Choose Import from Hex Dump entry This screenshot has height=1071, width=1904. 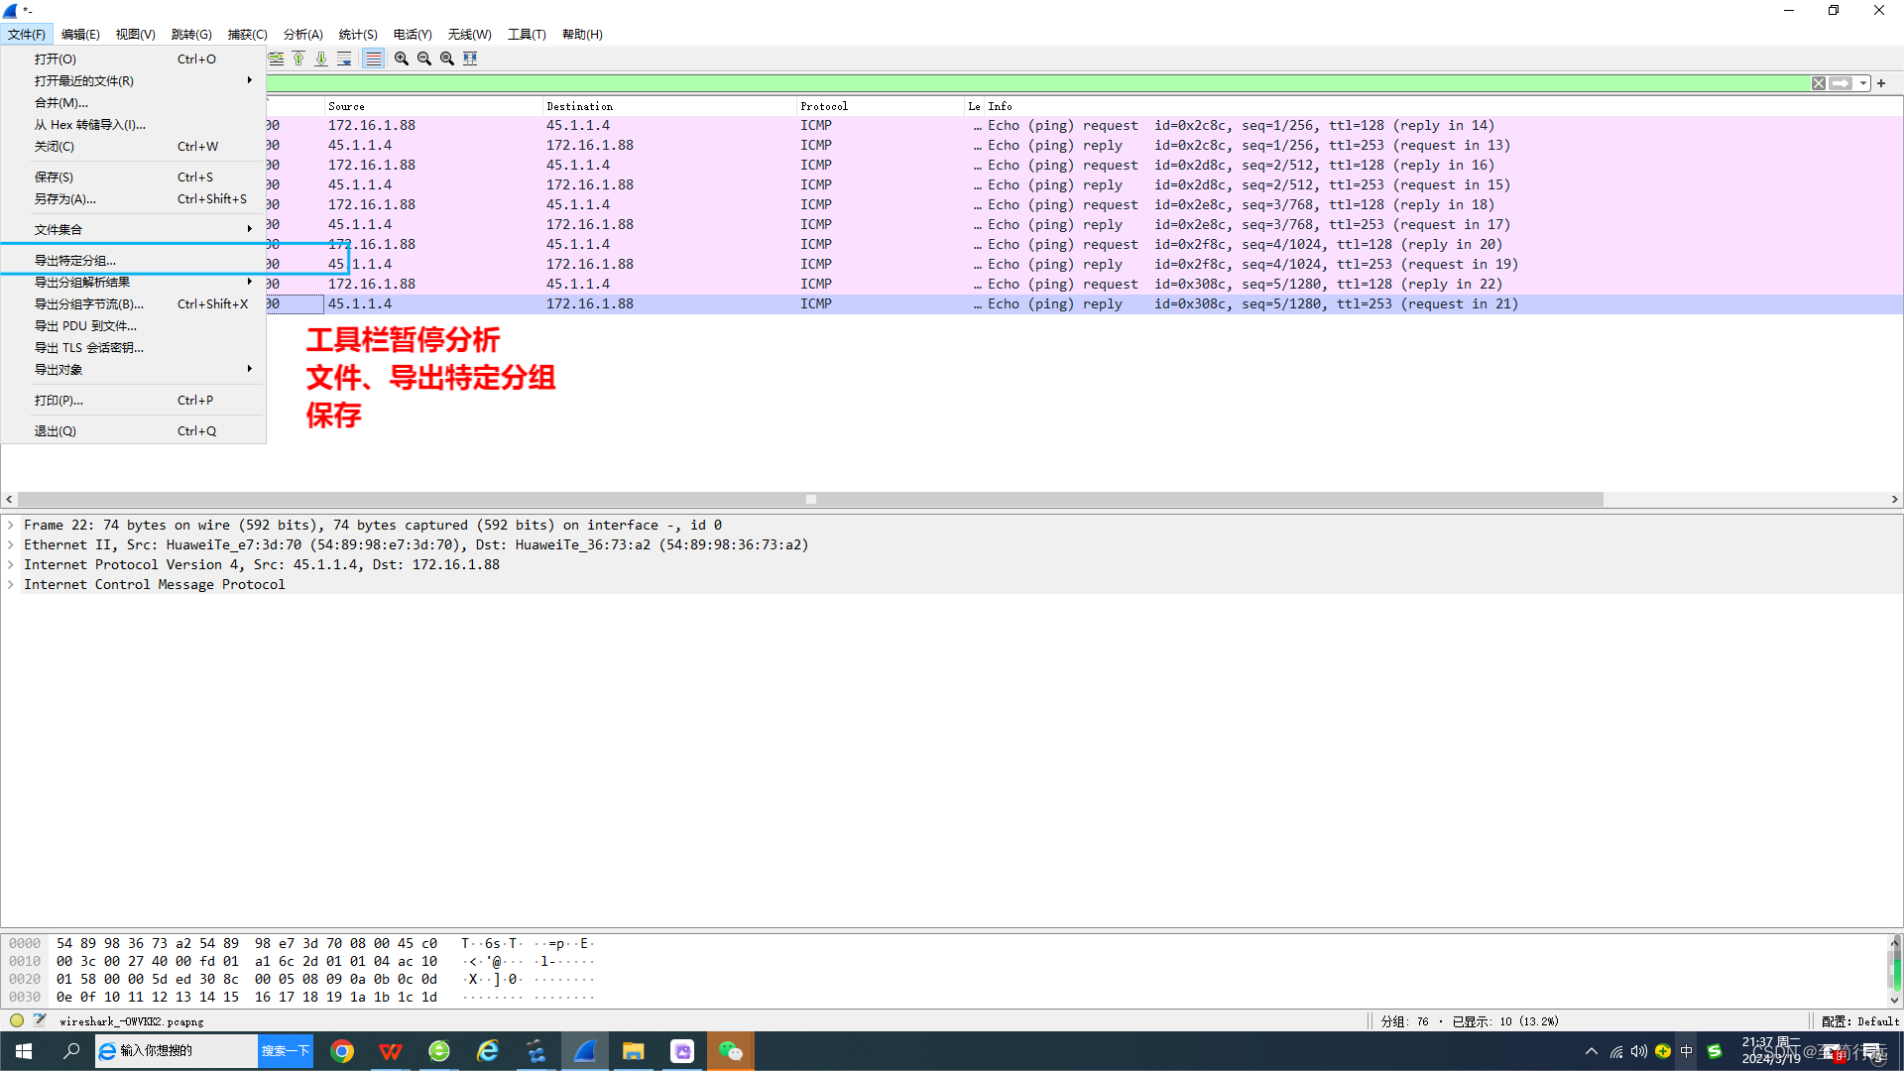click(x=133, y=124)
